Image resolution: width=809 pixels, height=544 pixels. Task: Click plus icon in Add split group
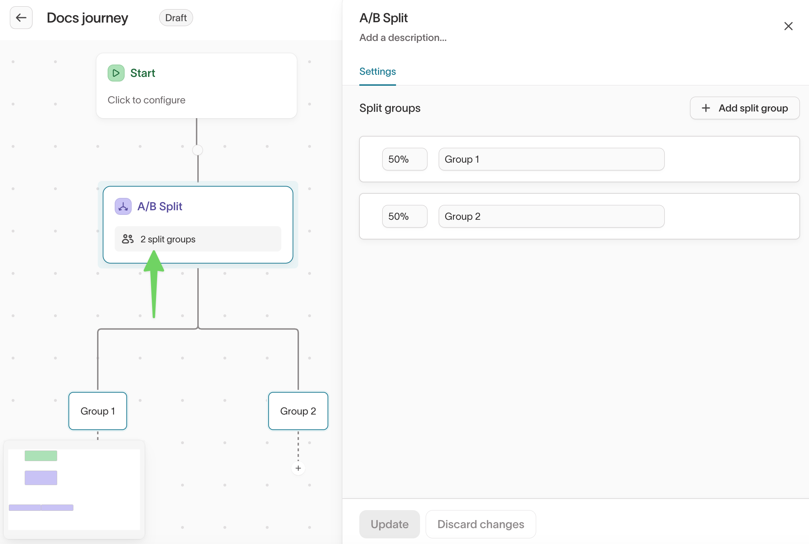[706, 108]
